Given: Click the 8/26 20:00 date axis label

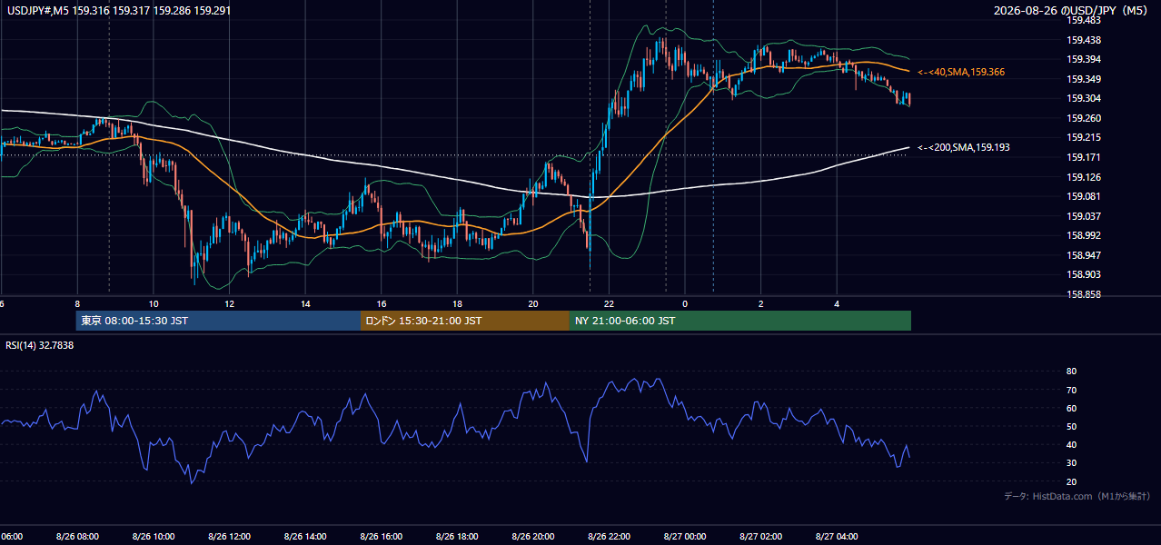Looking at the screenshot, I should [533, 536].
